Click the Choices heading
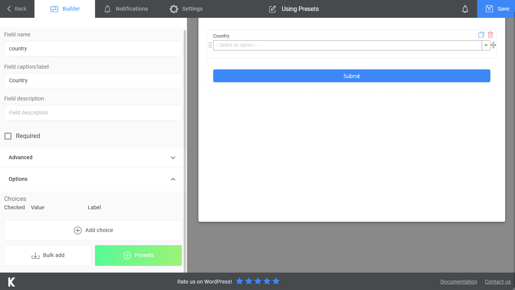 (x=15, y=199)
